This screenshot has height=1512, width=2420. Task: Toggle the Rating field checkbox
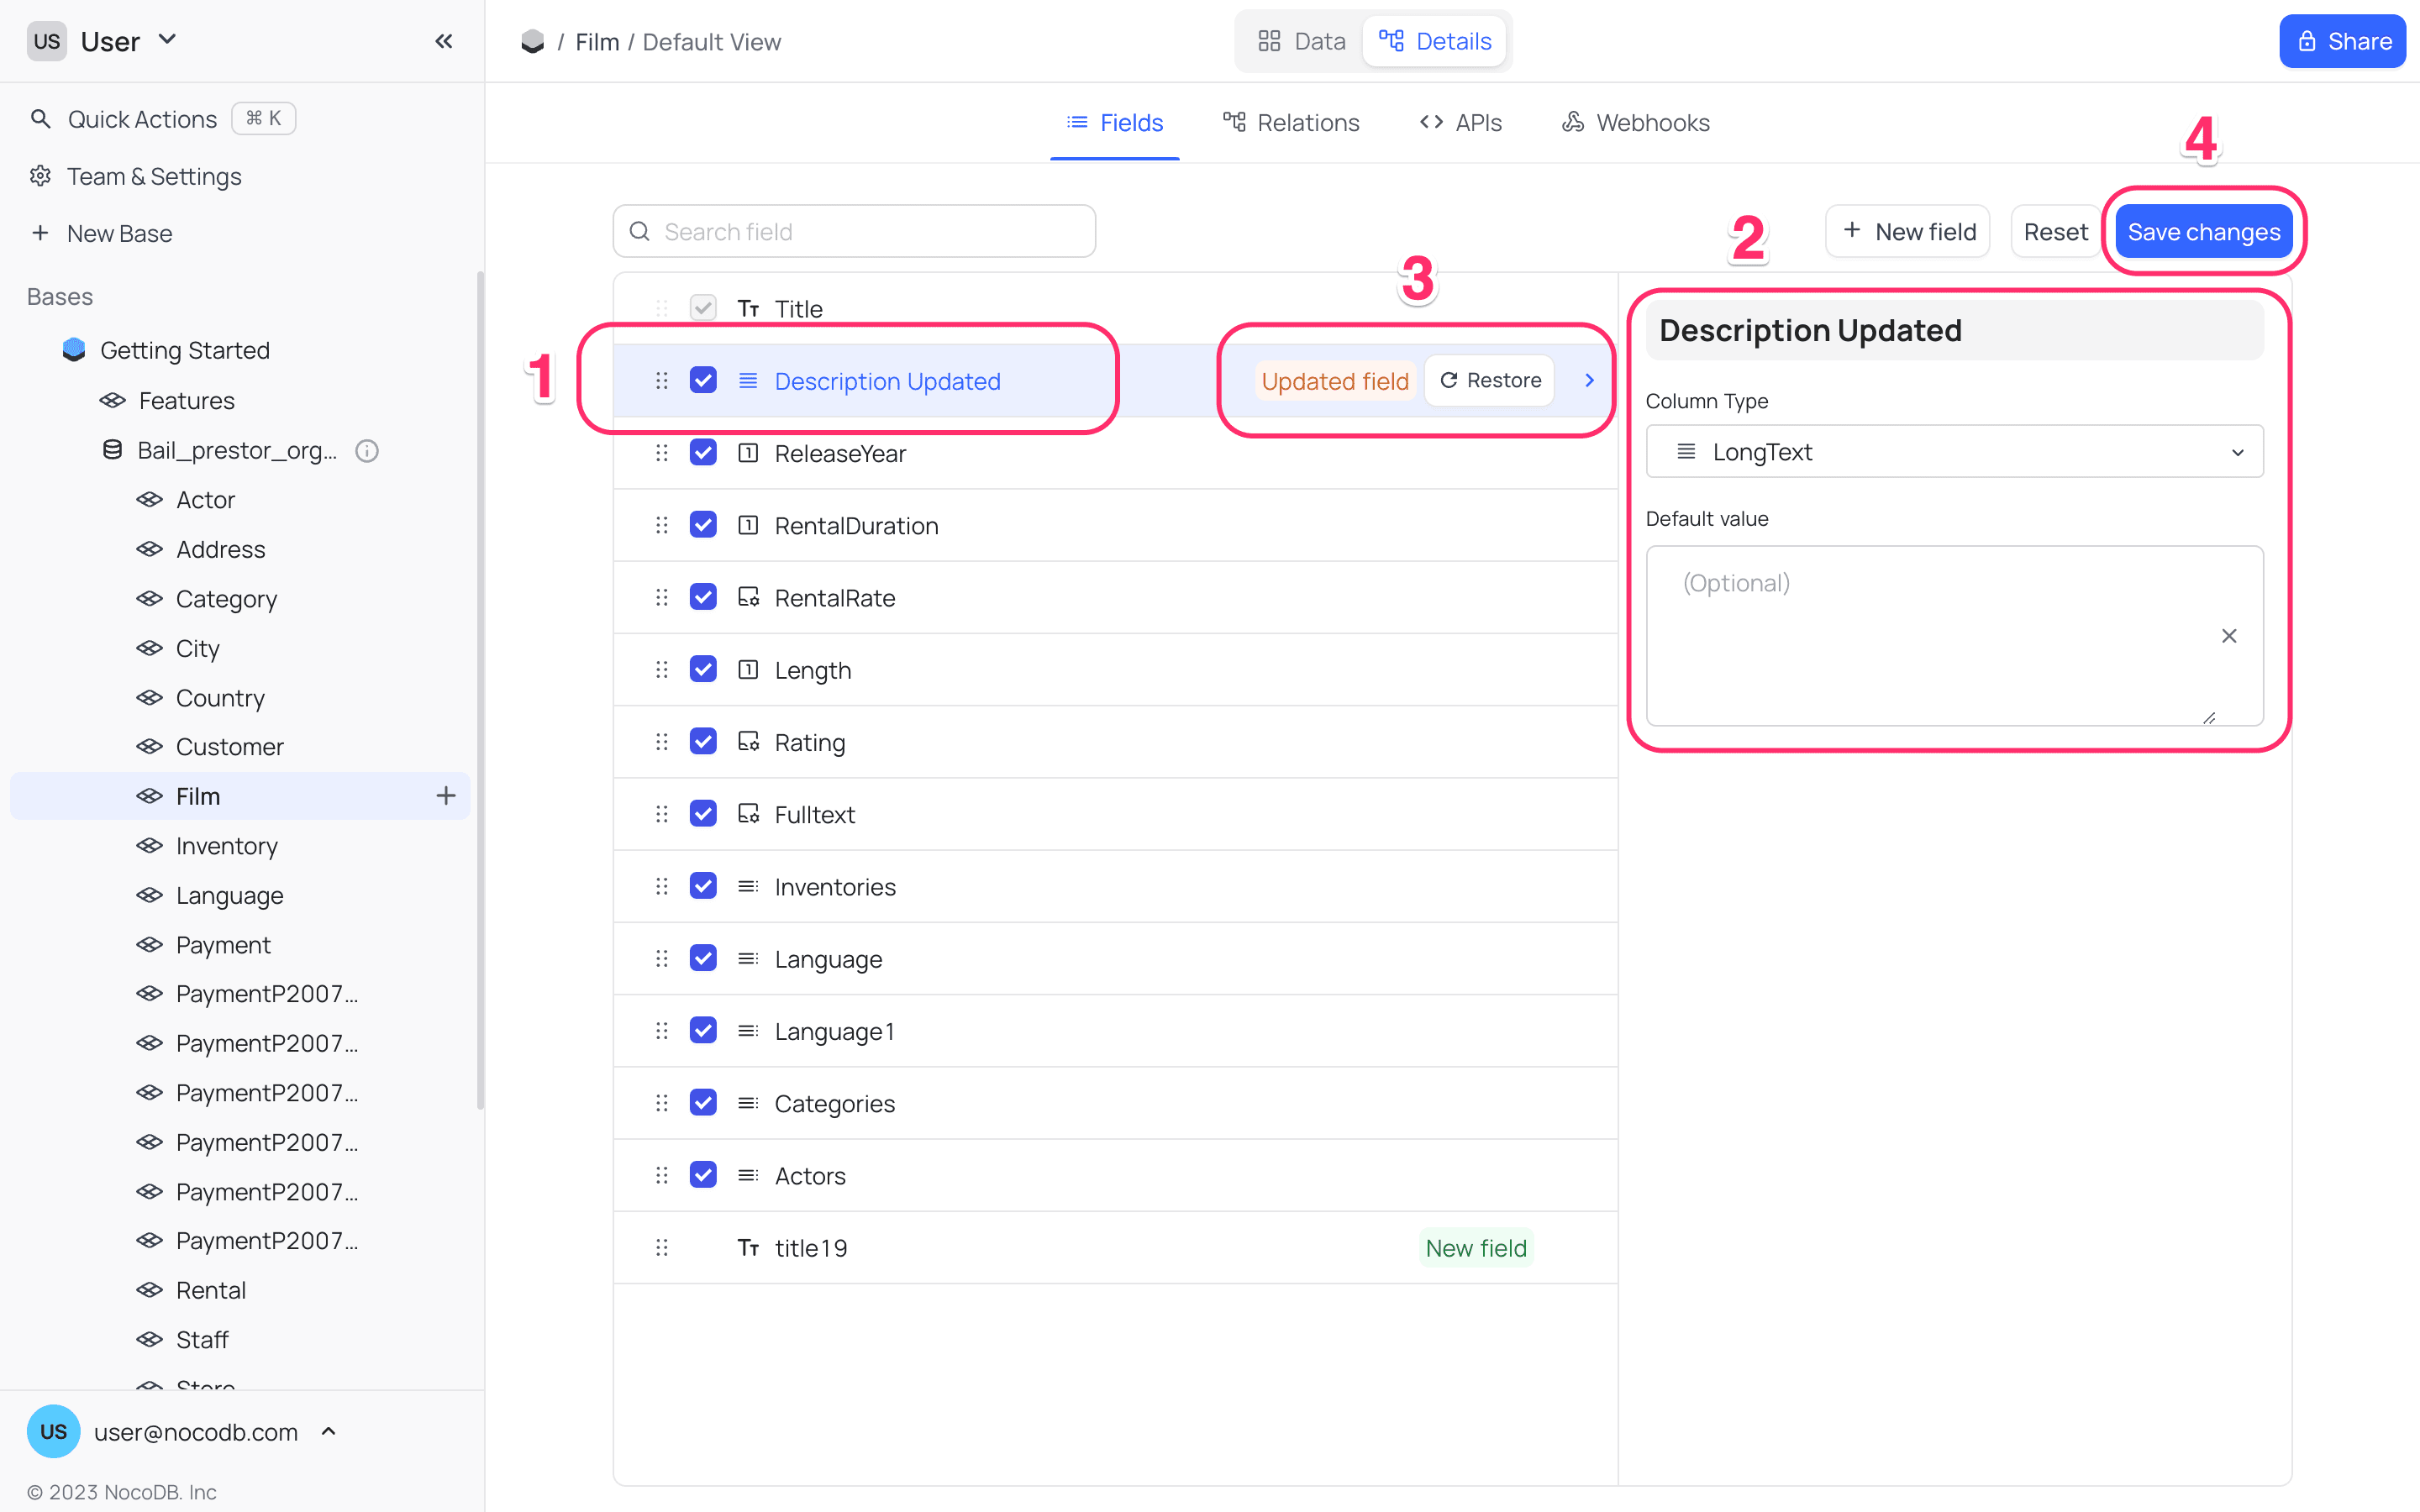click(703, 742)
